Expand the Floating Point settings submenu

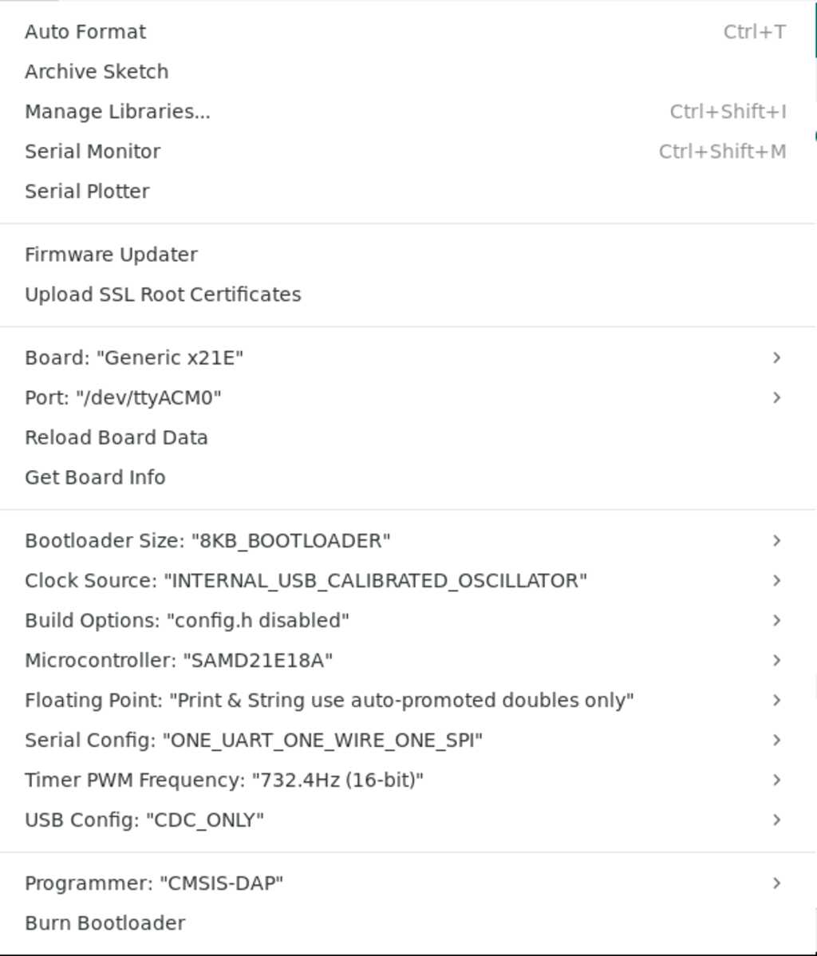point(328,700)
